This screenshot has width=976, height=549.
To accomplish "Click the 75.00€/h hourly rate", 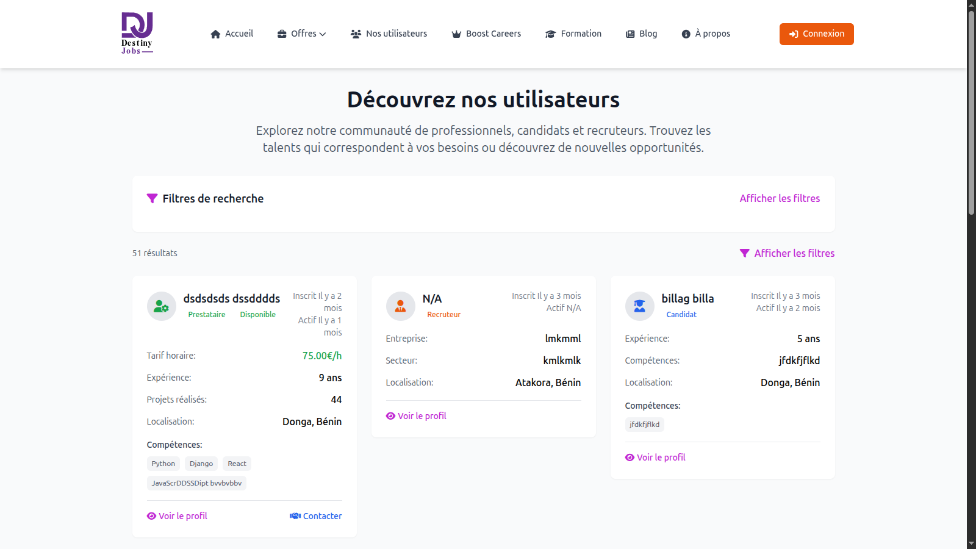I will point(322,356).
